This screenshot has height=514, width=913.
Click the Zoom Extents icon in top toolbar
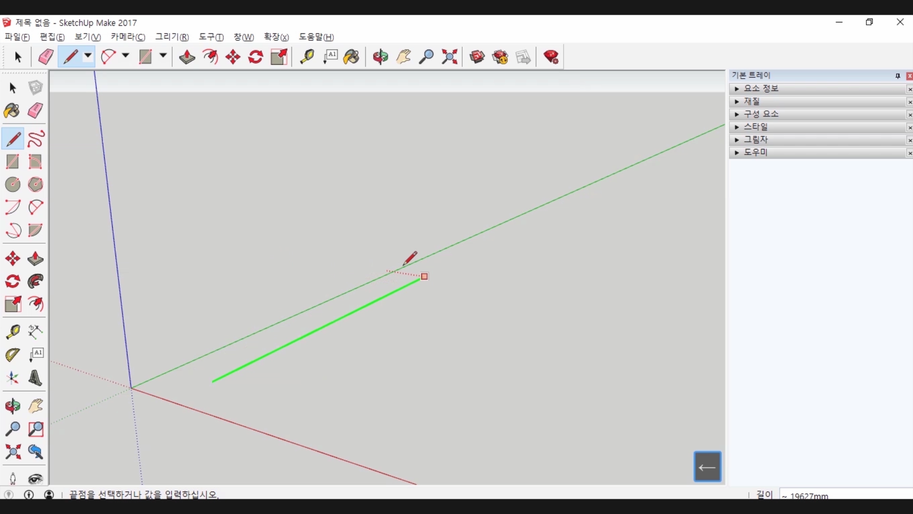coord(449,57)
